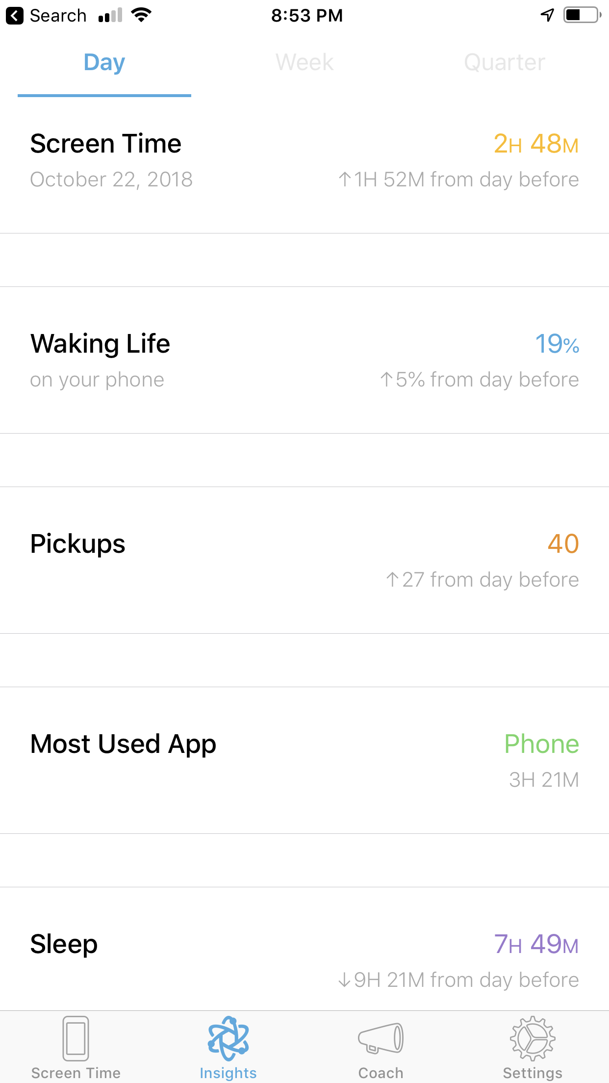Tap the Phone most used app name
This screenshot has width=609, height=1083.
coord(541,744)
